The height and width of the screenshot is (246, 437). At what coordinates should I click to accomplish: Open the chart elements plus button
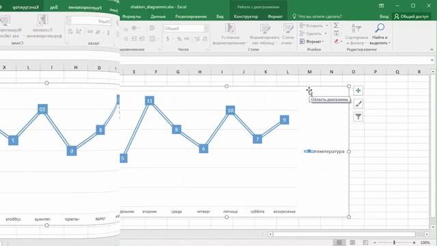pyautogui.click(x=358, y=91)
